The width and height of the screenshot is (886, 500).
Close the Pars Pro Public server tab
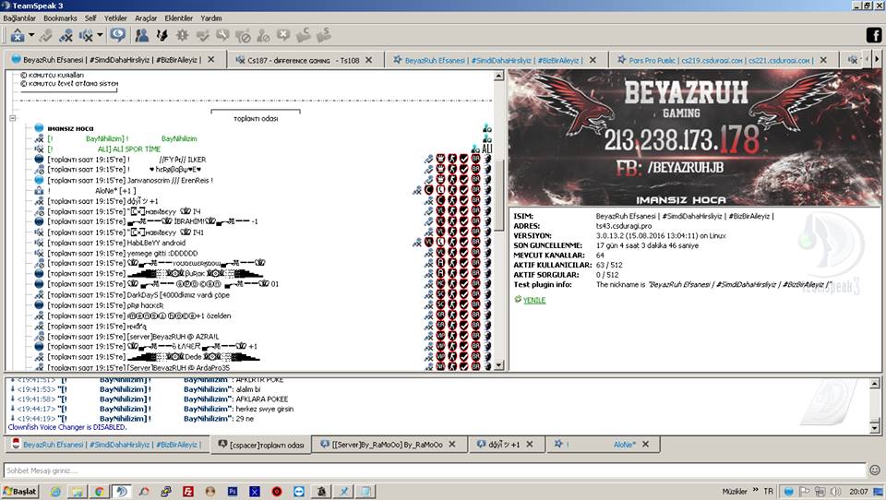(823, 60)
